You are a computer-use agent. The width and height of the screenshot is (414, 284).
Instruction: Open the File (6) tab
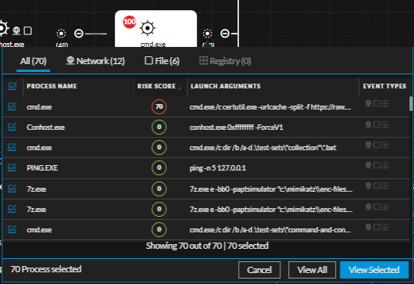162,61
